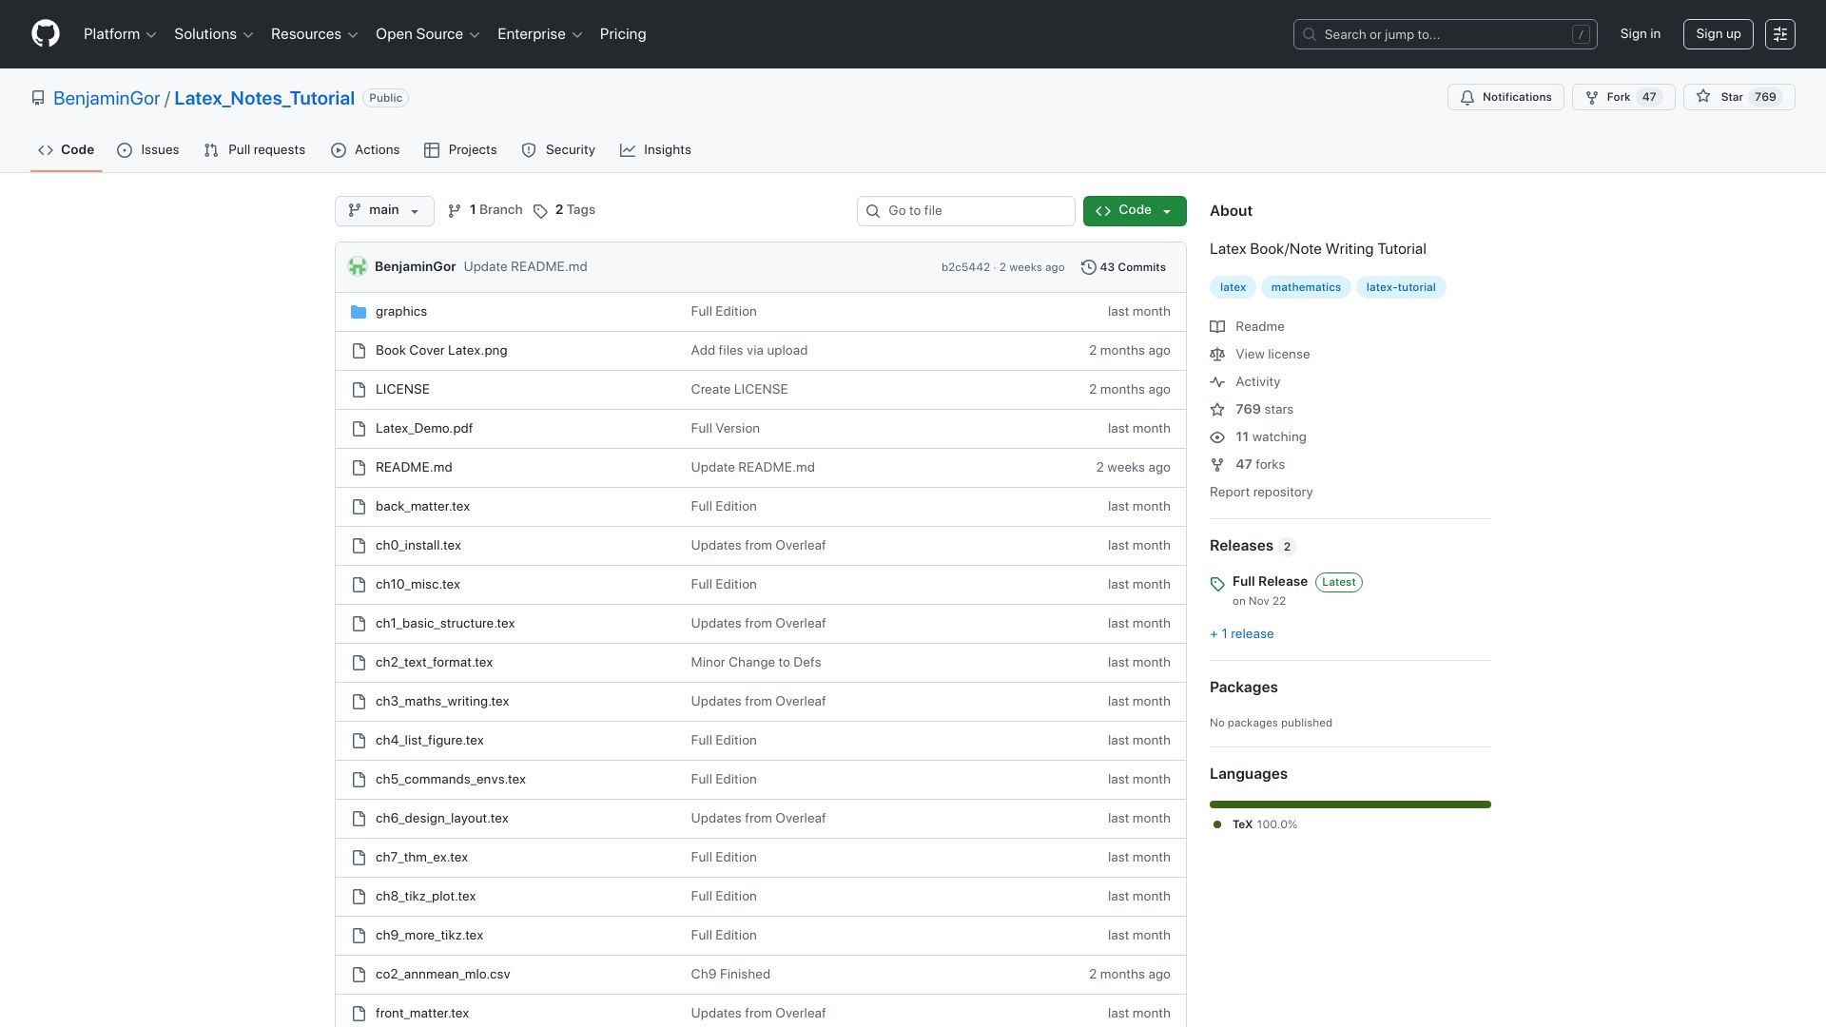Screen dimensions: 1826x1027
Task: Open the Pull requests tab
Action: tap(255, 150)
